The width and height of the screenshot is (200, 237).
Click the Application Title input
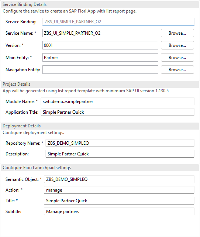117,112
